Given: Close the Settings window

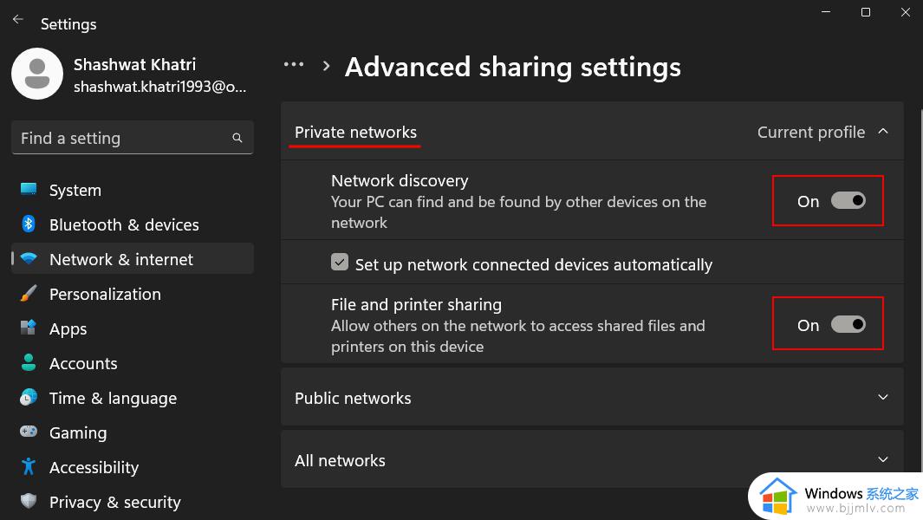Looking at the screenshot, I should 906,12.
